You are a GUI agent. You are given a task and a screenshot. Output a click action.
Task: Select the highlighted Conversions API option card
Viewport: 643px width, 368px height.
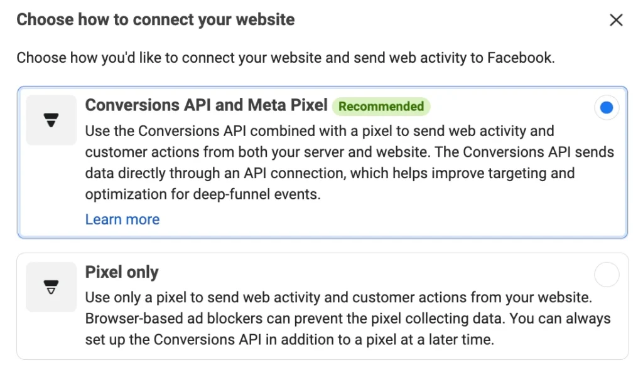pyautogui.click(x=321, y=162)
